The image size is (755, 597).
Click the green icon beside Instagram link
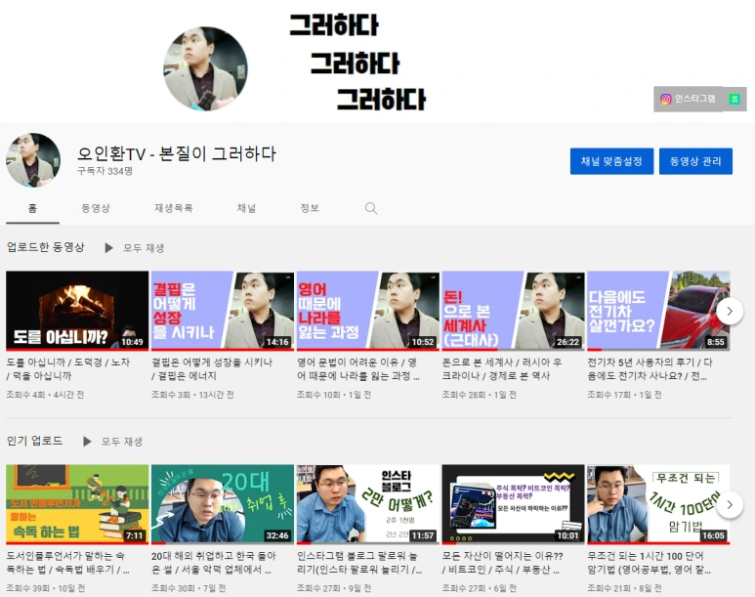point(734,100)
